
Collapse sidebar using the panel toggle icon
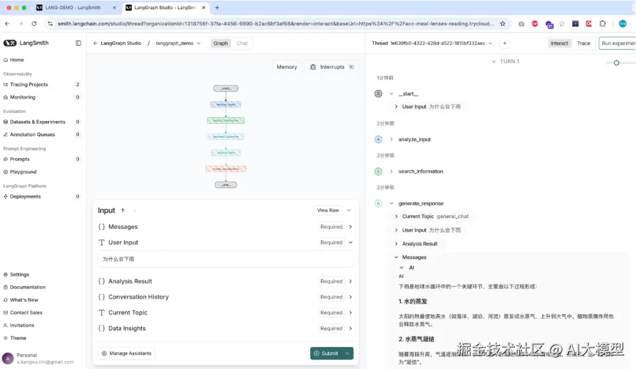78,43
